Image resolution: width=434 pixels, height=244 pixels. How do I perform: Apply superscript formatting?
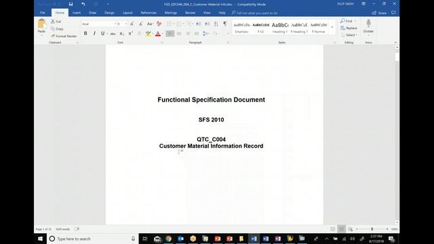point(130,33)
